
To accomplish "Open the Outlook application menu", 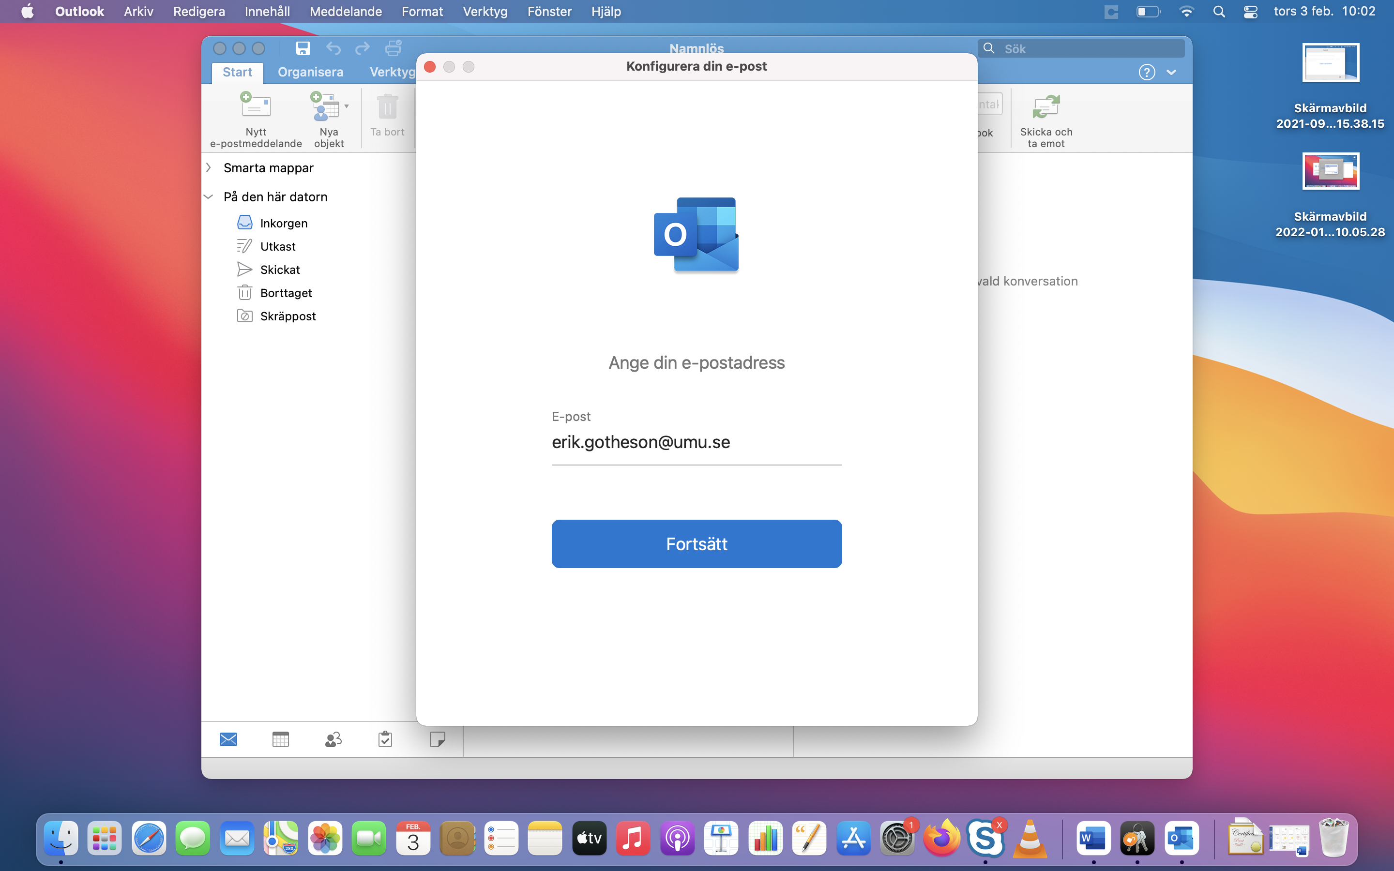I will pyautogui.click(x=79, y=12).
